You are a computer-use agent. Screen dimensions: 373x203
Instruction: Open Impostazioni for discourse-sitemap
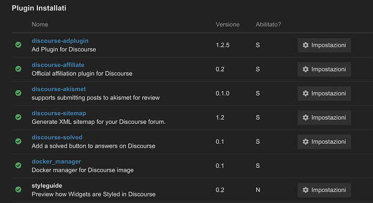(324, 118)
